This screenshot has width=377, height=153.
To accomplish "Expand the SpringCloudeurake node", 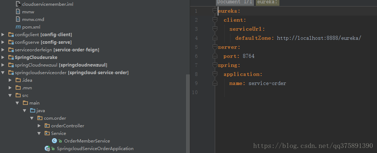I will click(x=3, y=58).
